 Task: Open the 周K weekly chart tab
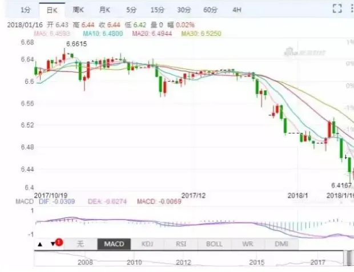(x=78, y=10)
